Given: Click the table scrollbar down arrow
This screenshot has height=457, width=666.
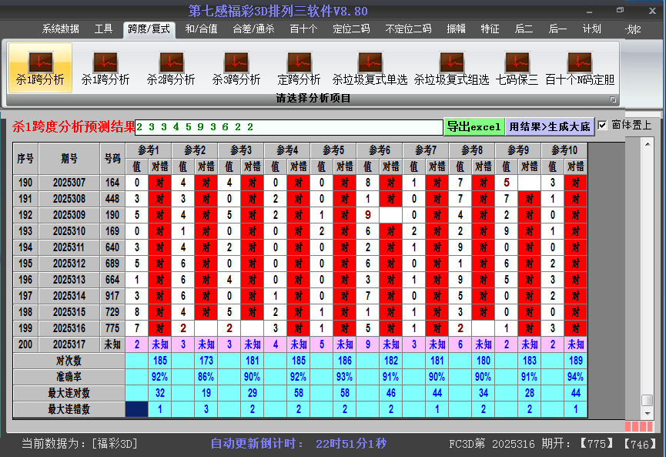Looking at the screenshot, I should click(x=647, y=412).
